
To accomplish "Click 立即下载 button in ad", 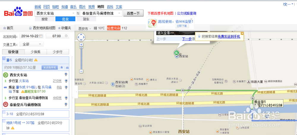I will pyautogui.click(x=182, y=26).
